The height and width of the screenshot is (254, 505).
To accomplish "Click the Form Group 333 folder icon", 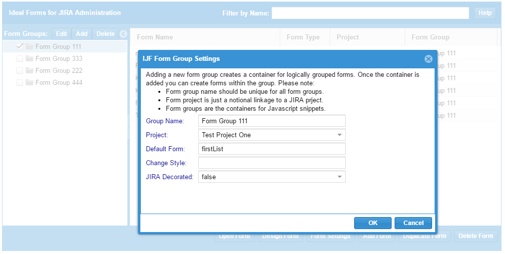I will click(29, 58).
